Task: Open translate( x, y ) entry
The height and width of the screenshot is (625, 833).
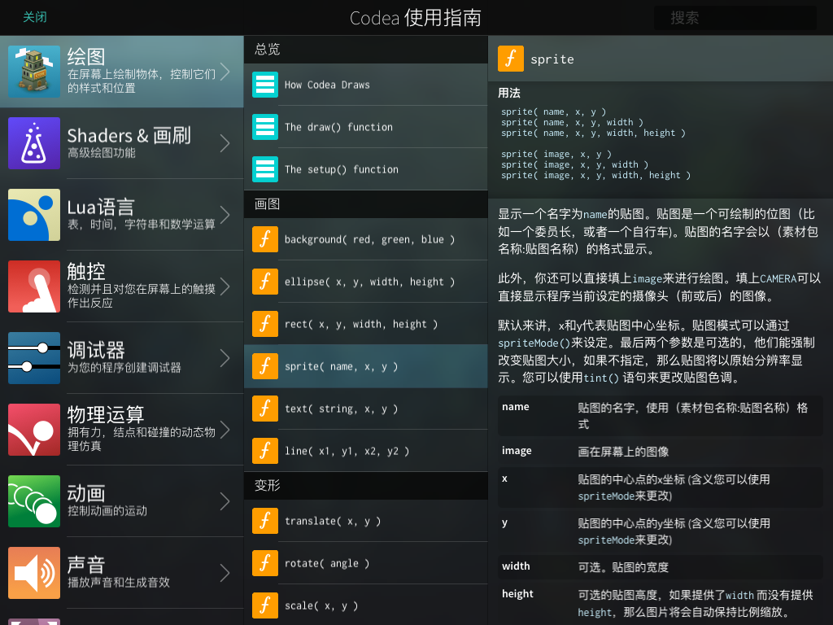Action: coord(365,521)
